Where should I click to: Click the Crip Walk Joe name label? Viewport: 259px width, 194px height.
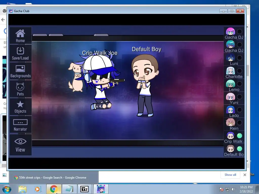point(100,53)
